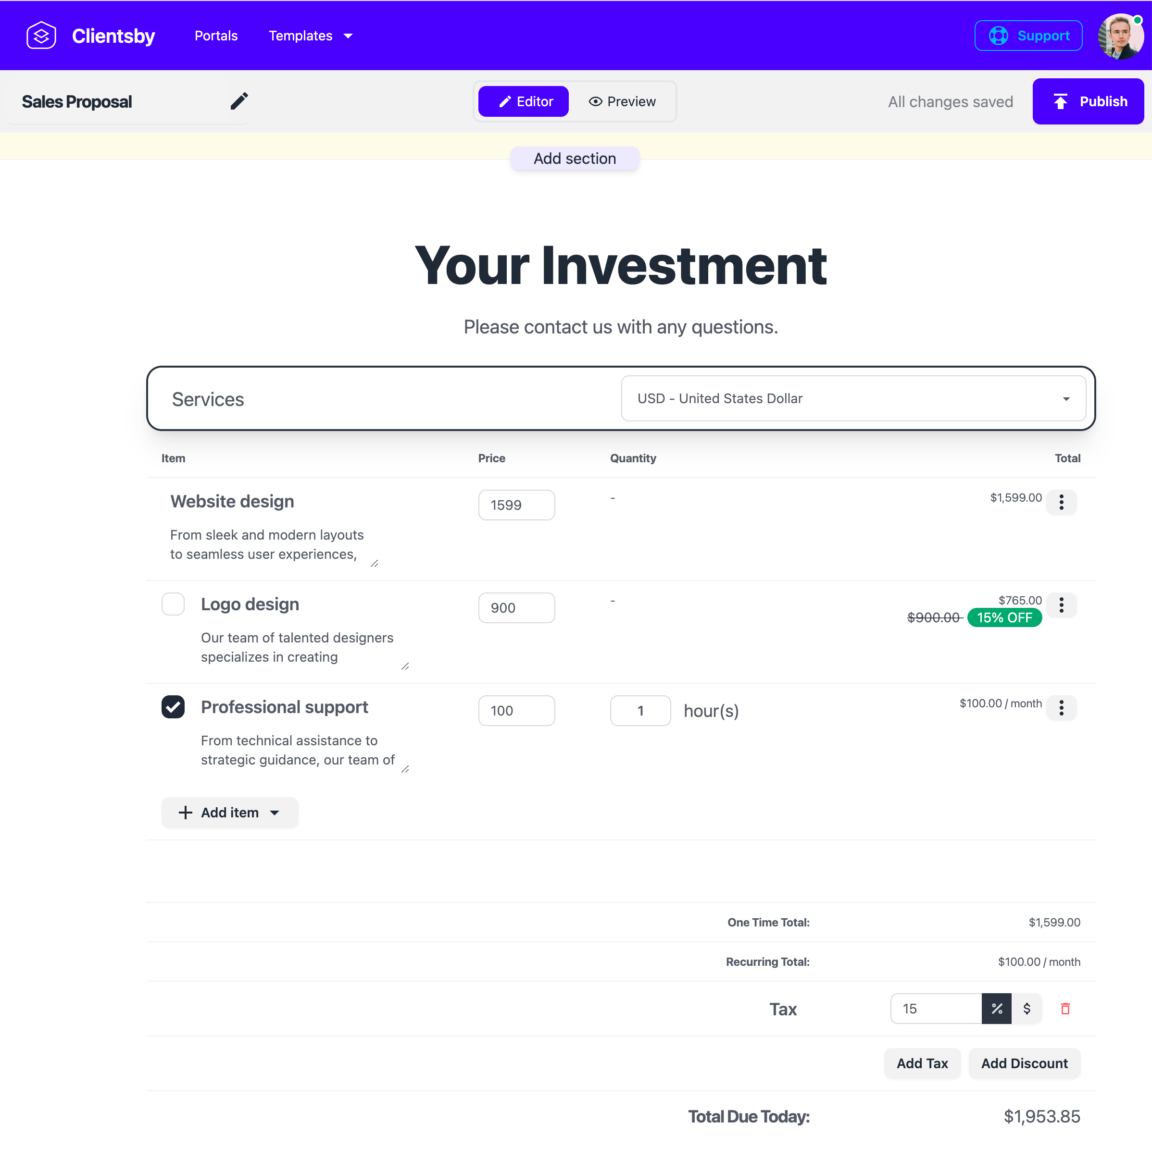Screen dimensions: 1152x1159
Task: Toggle the Professional support checkbox
Action: click(172, 706)
